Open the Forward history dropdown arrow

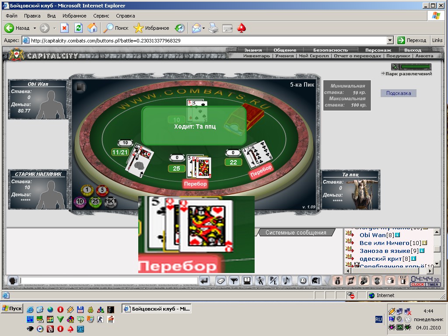point(54,28)
